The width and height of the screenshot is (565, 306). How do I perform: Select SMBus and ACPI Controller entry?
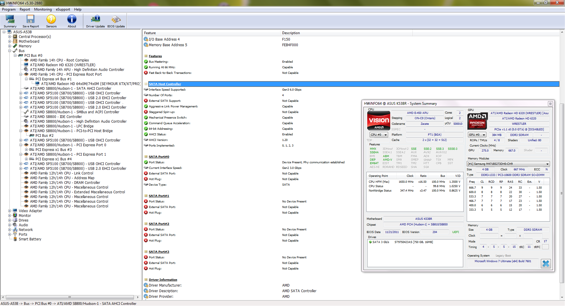pos(74,112)
